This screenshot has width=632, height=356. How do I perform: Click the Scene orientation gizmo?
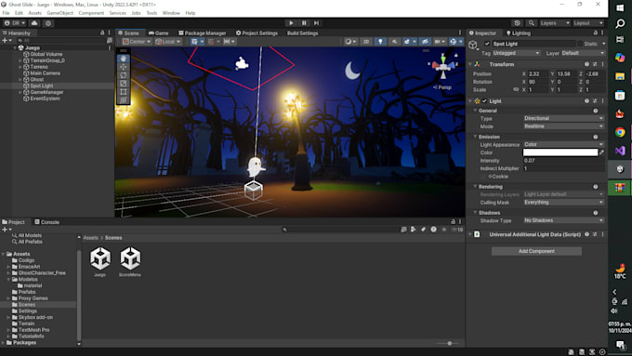443,66
